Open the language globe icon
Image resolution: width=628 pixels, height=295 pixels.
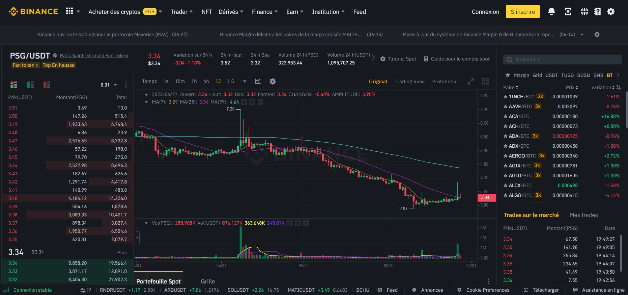(x=584, y=12)
